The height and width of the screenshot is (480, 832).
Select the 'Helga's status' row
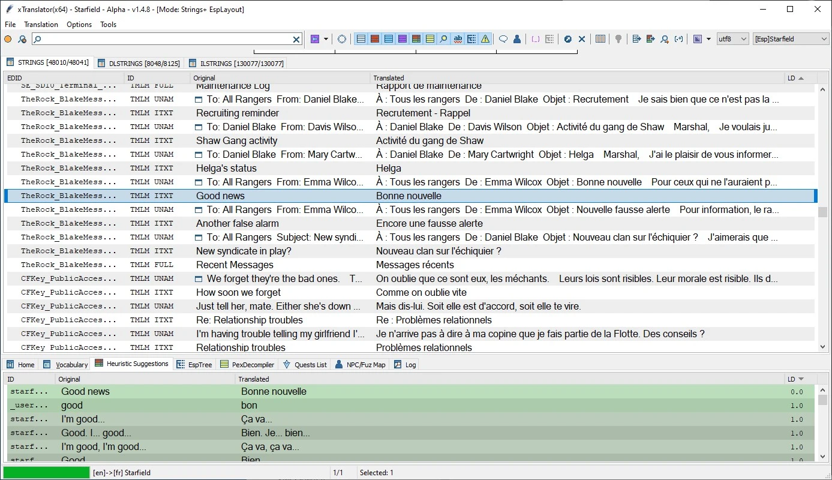point(411,168)
